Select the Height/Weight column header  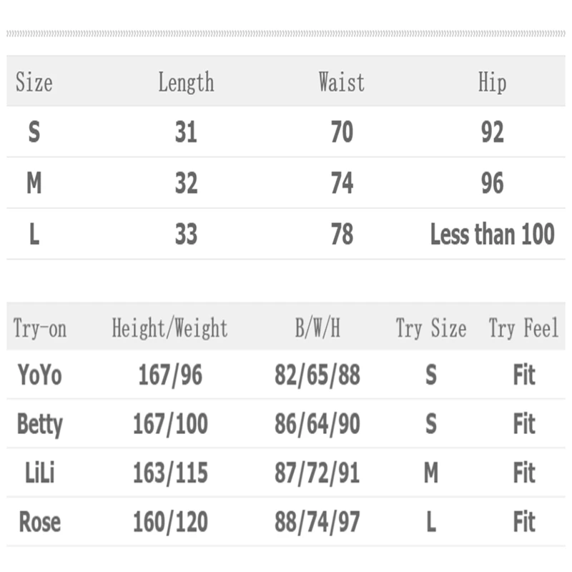(x=169, y=328)
